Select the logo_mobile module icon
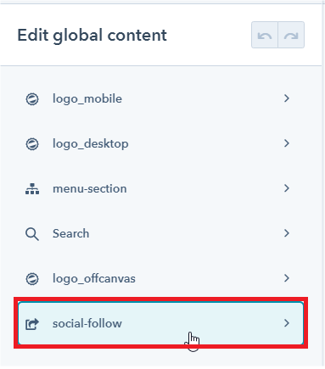Screen dimensions: 325x369 (x=32, y=99)
